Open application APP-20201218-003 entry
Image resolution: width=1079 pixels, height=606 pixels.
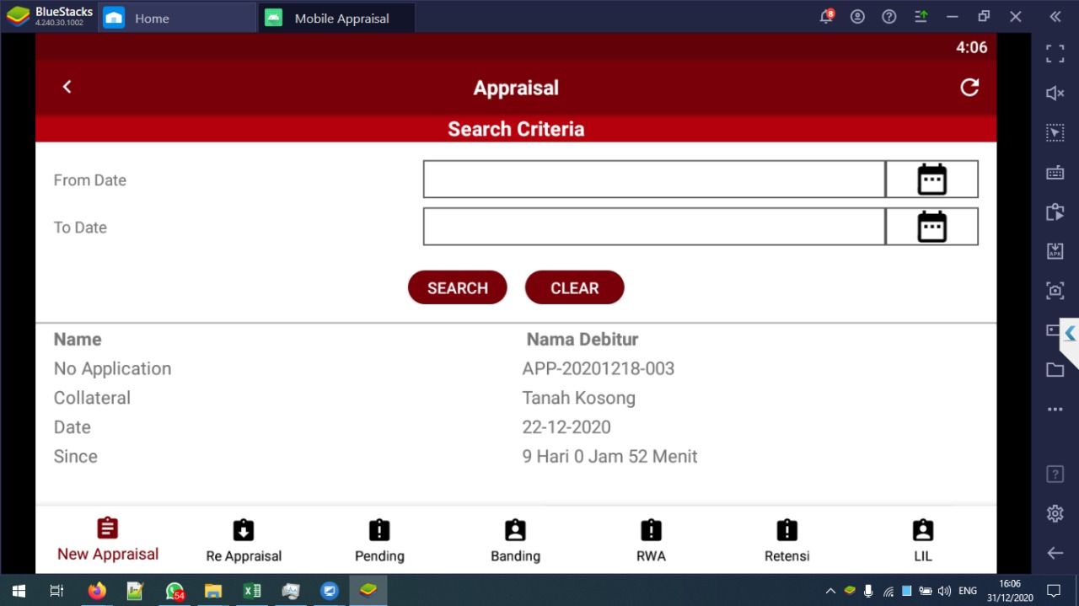point(599,368)
